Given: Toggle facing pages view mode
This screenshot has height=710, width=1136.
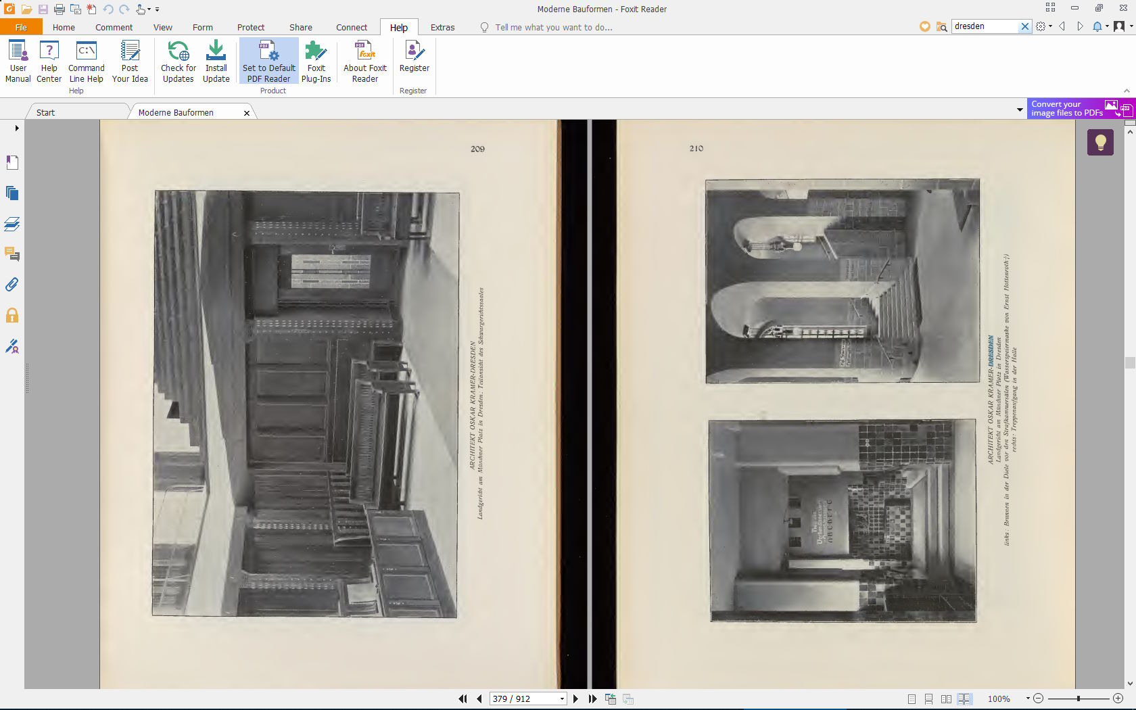Looking at the screenshot, I should (946, 699).
